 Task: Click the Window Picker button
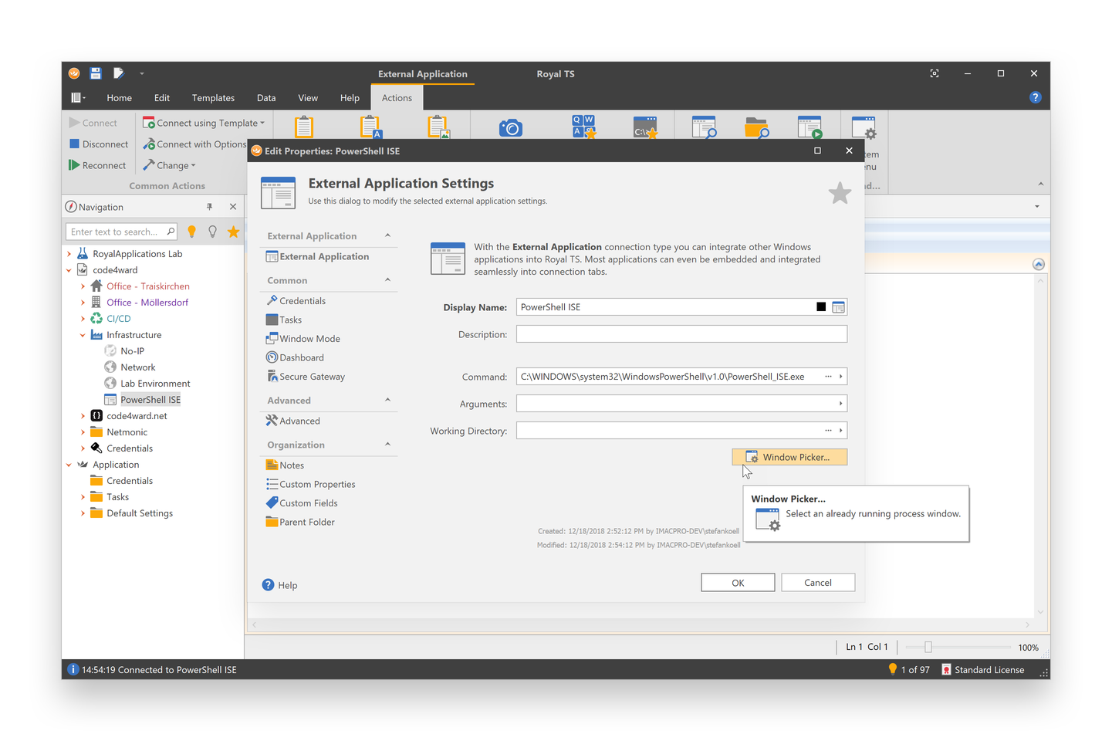789,456
